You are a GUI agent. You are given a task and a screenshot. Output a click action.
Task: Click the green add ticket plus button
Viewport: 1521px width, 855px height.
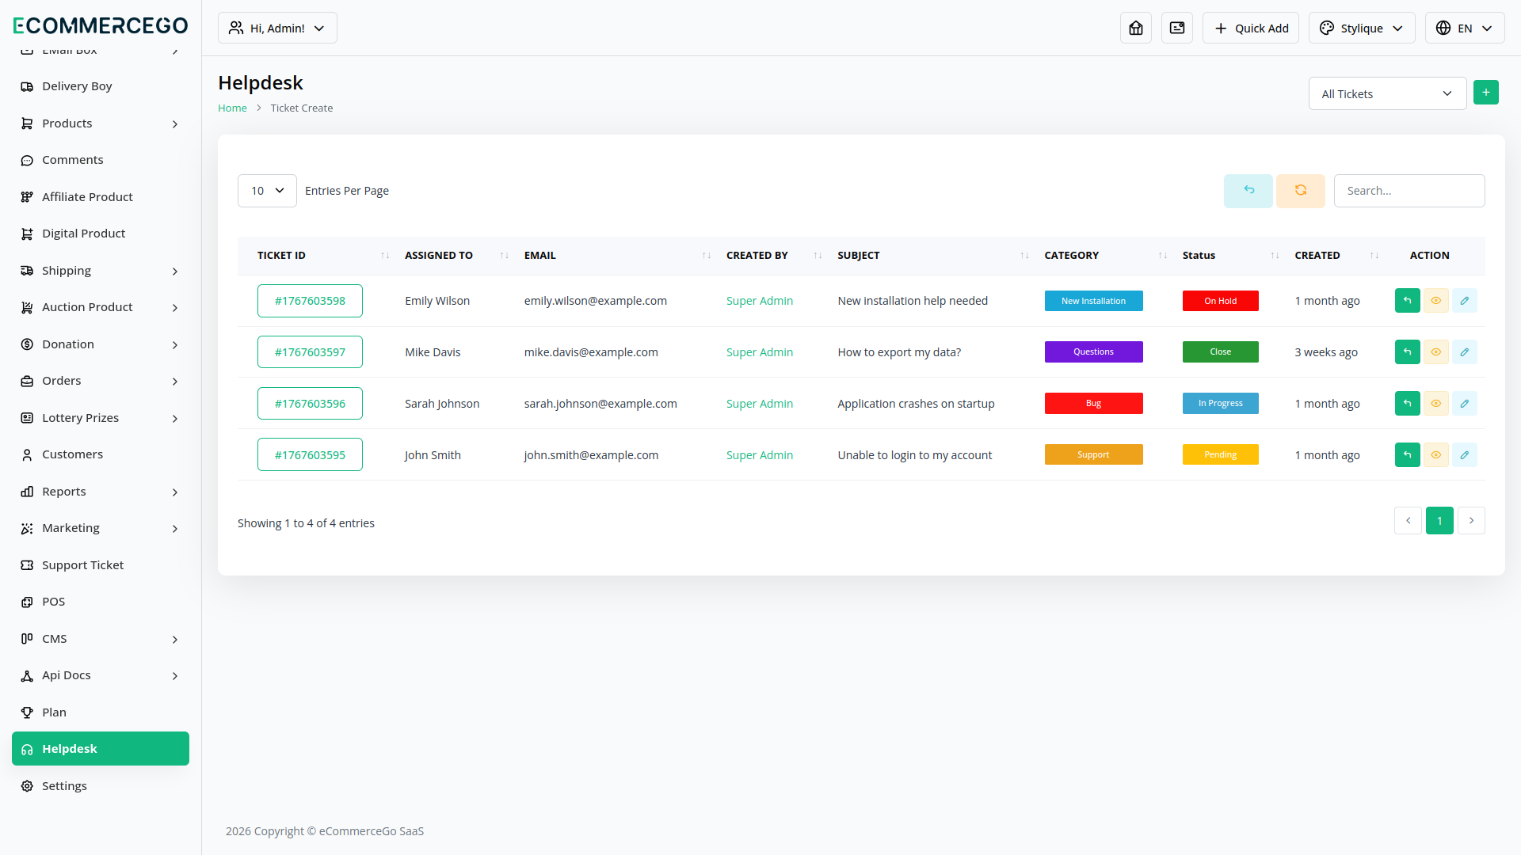pos(1485,93)
